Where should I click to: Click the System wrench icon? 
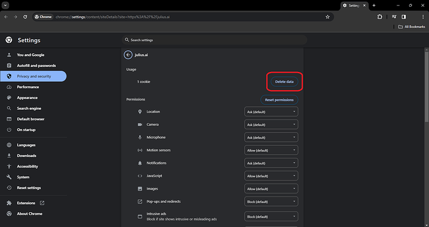coord(9,177)
